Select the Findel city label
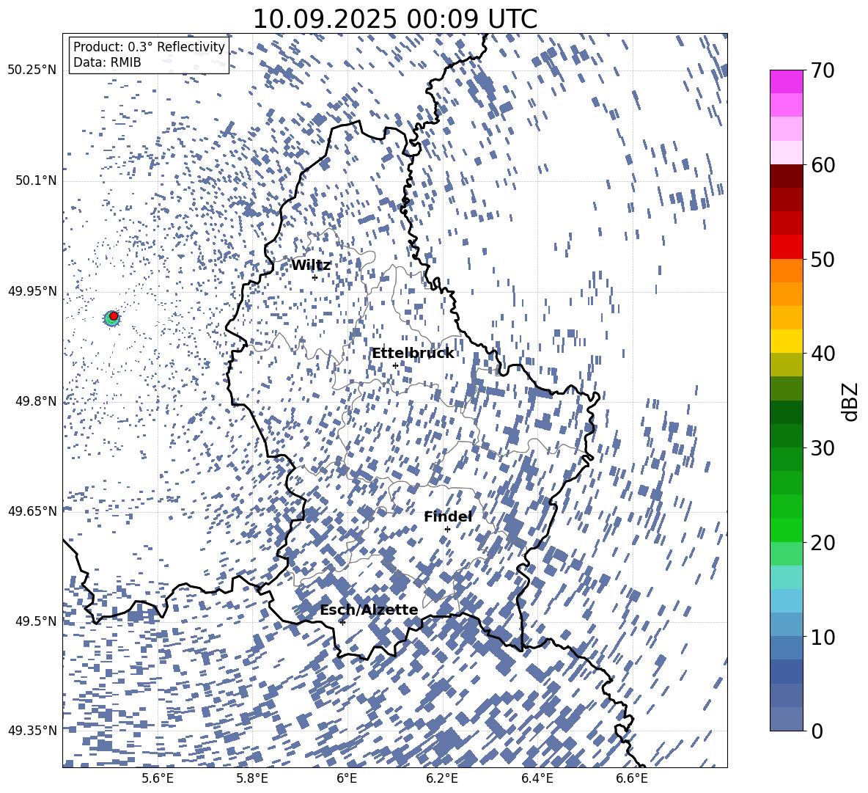 point(448,516)
